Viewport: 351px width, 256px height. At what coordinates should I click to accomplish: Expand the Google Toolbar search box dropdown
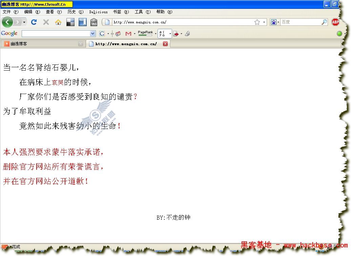pos(93,34)
